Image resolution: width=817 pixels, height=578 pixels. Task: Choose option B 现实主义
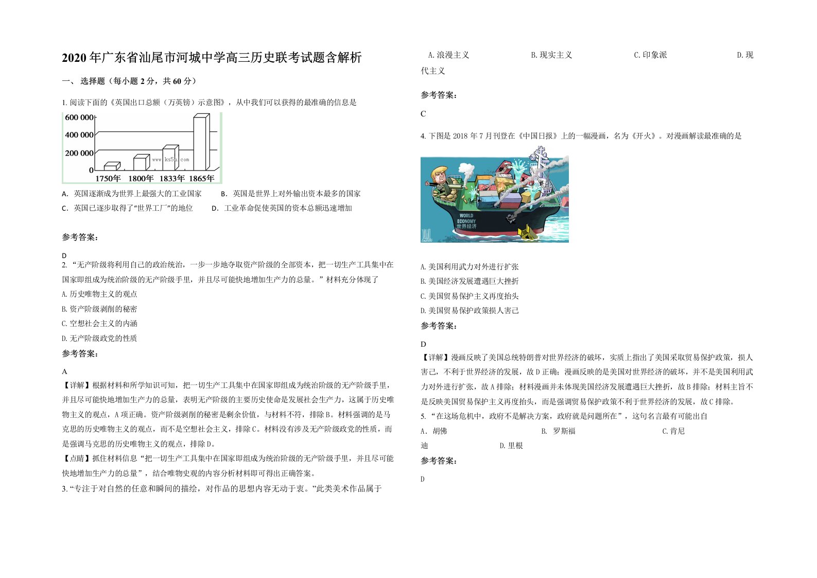(551, 55)
